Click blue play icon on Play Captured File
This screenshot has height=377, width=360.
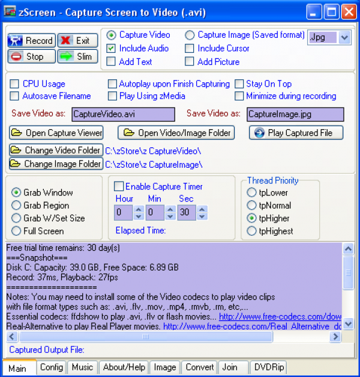(x=259, y=133)
